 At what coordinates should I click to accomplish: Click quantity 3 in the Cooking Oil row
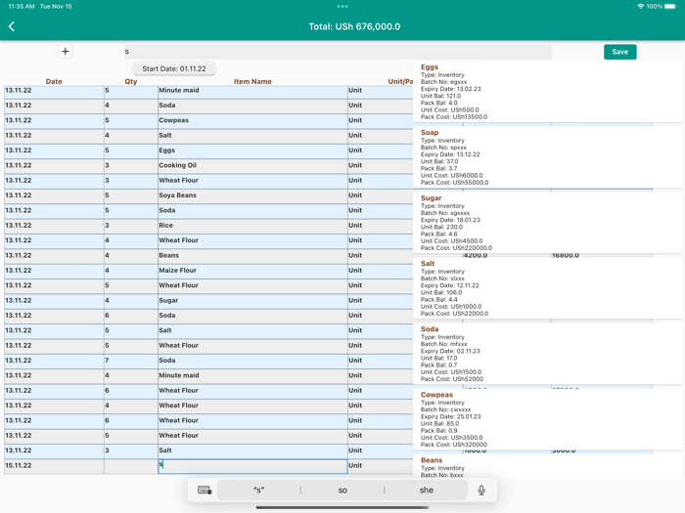point(130,165)
